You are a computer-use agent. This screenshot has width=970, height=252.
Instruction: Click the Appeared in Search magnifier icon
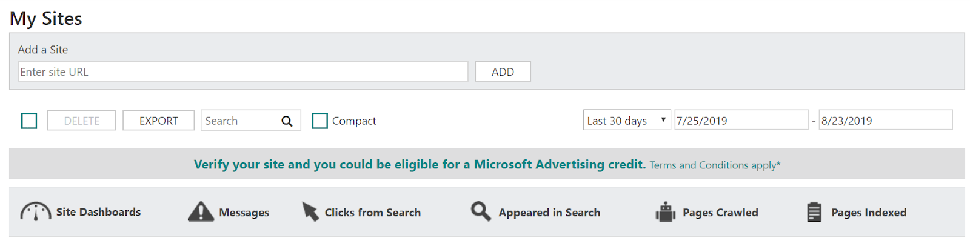coord(481,211)
